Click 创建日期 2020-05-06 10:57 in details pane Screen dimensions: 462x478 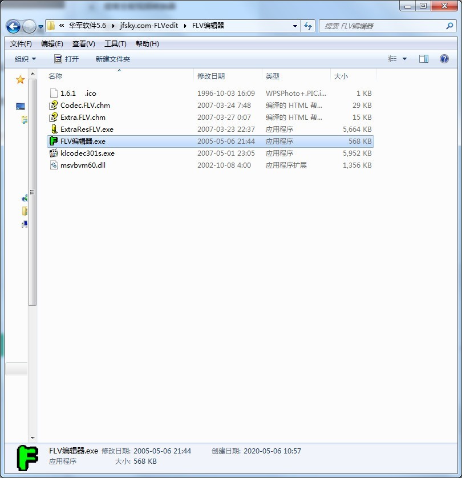click(256, 451)
